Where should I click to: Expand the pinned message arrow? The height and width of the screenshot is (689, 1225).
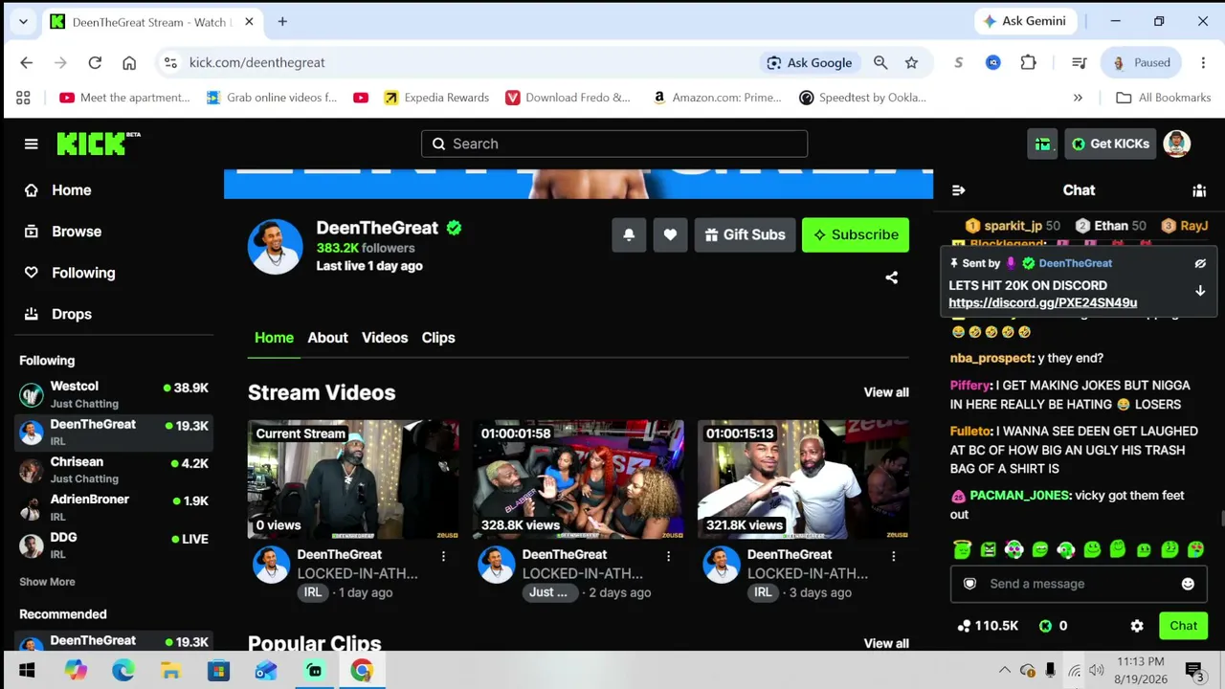[x=1200, y=291]
